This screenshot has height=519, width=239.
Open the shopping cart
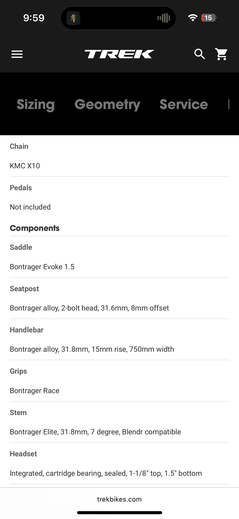pos(221,54)
